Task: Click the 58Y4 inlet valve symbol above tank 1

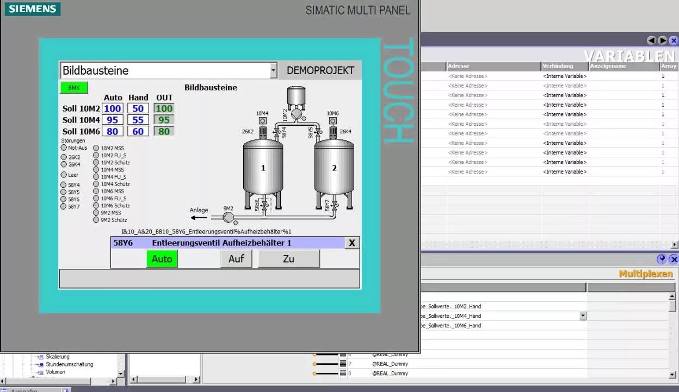Action: (x=277, y=132)
